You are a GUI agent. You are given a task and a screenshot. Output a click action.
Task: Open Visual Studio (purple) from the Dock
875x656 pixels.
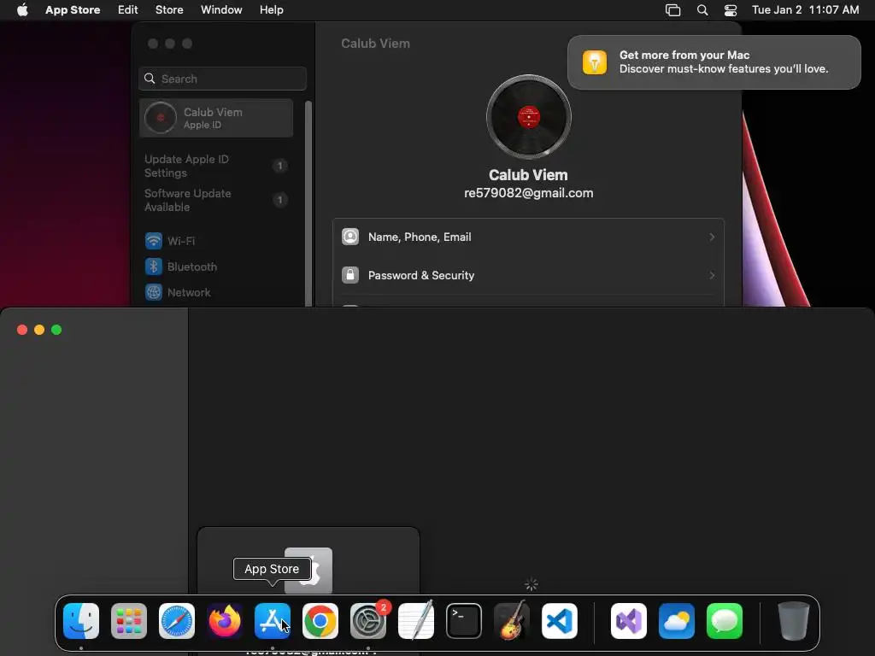pos(629,621)
